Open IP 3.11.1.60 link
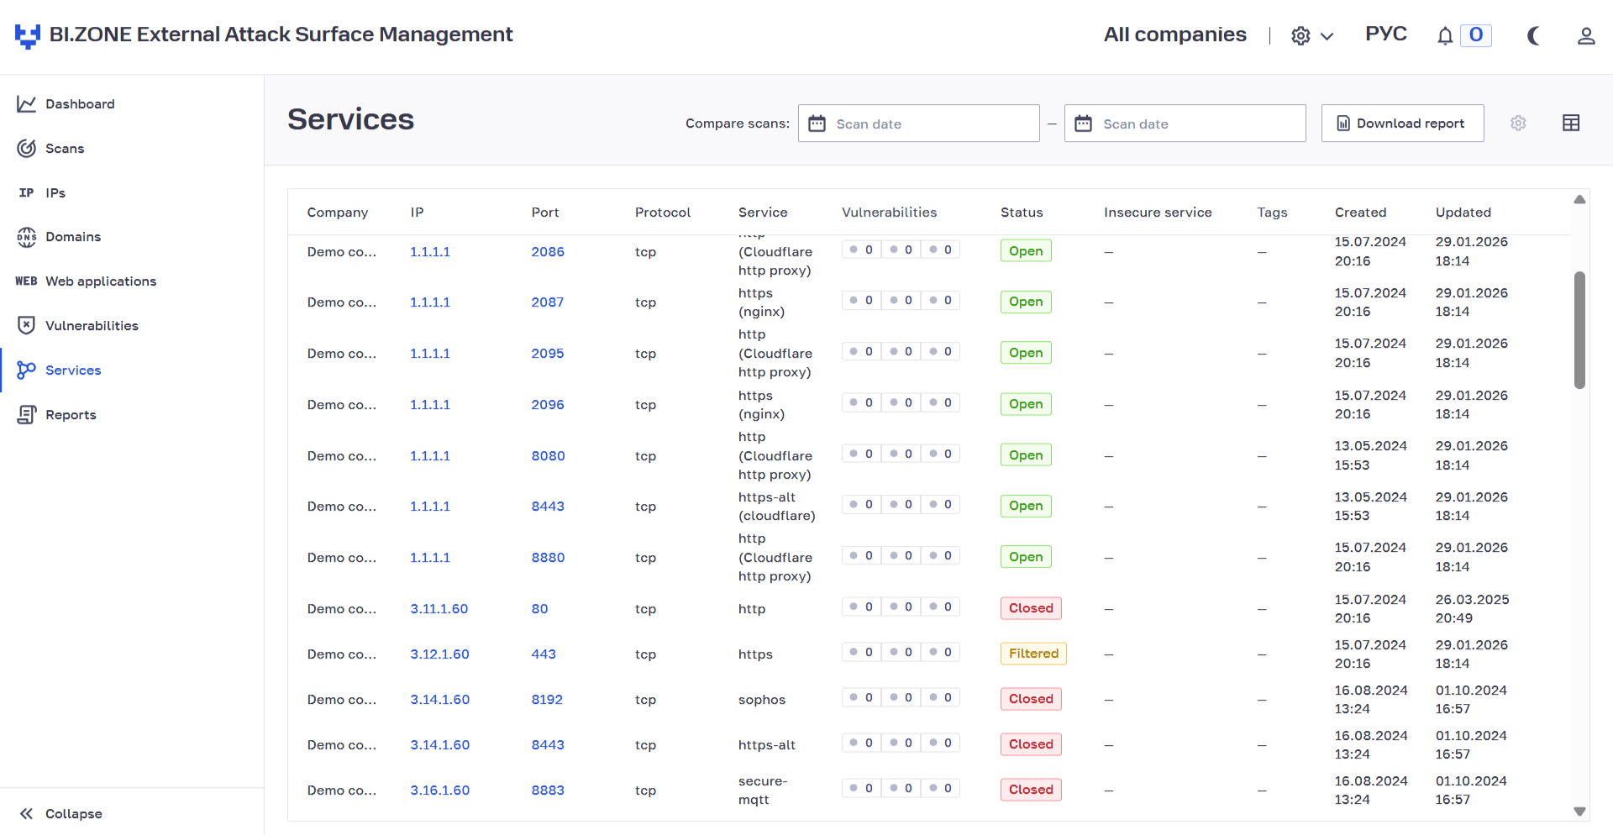 pos(439,609)
